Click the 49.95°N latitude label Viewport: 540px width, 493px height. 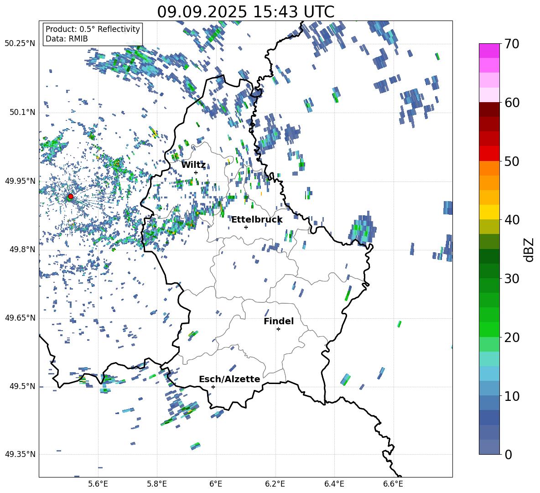[x=20, y=181]
